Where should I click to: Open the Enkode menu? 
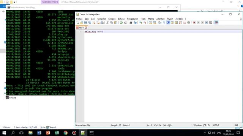click(112, 19)
